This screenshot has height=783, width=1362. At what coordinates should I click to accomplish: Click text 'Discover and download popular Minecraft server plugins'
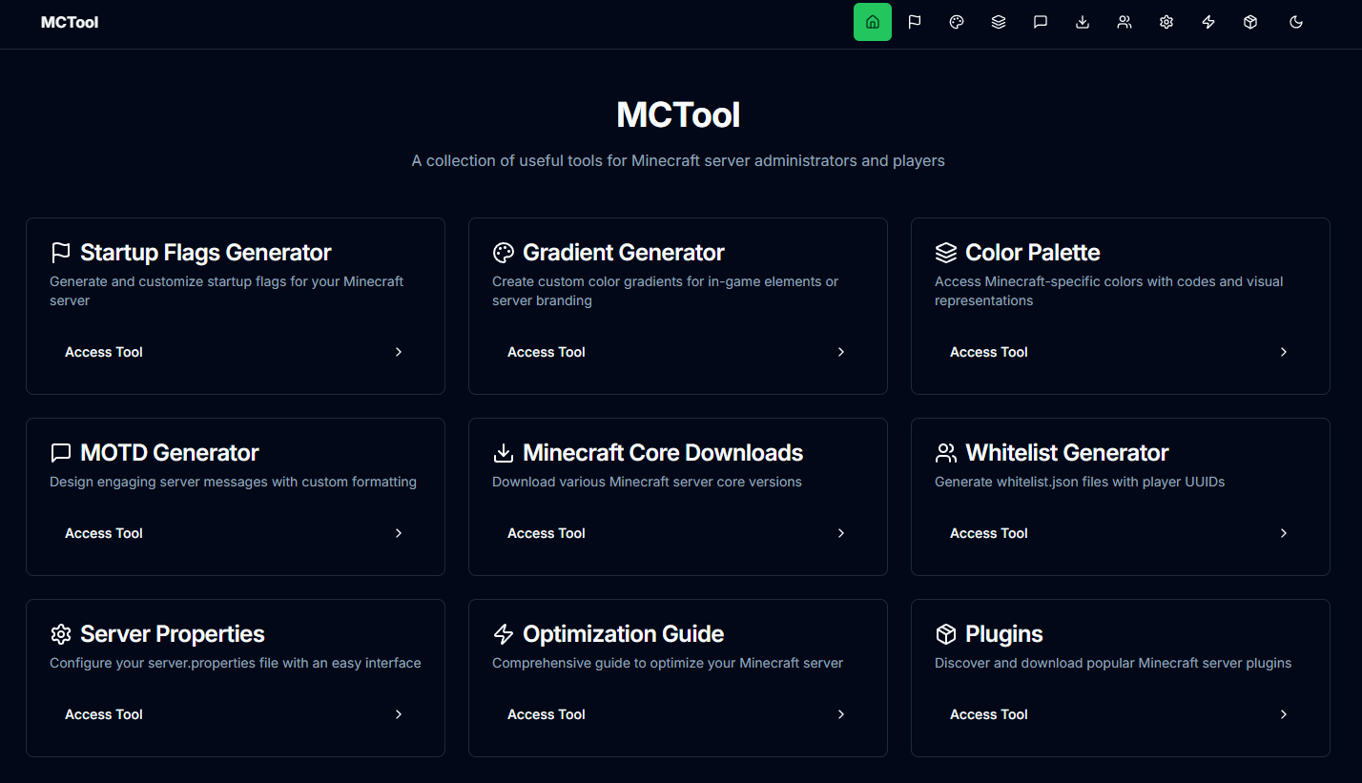[x=1113, y=663]
